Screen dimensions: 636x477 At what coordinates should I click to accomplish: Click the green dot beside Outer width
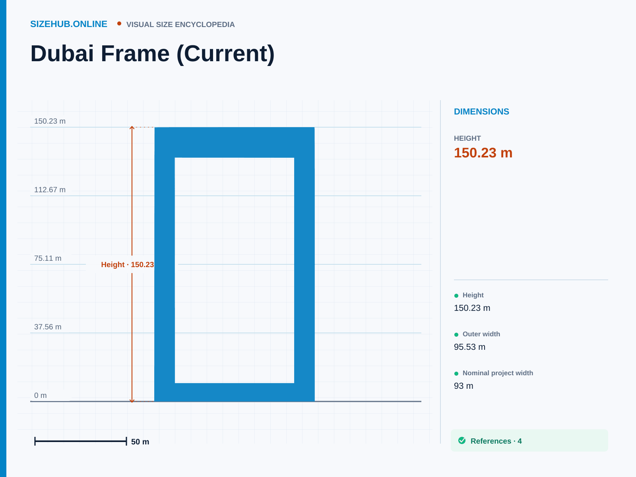456,335
